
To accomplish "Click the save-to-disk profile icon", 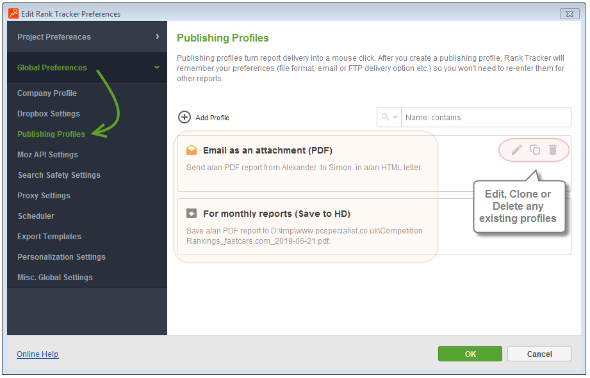I will (192, 213).
